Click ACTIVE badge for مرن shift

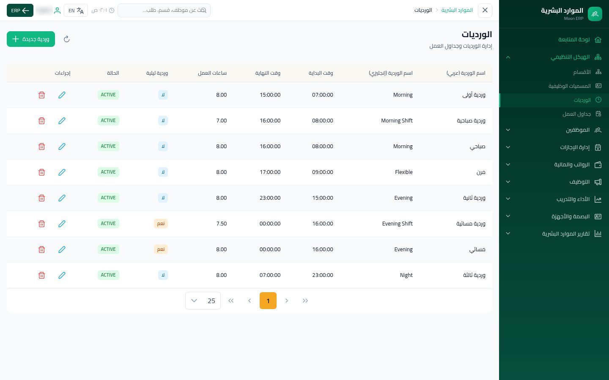pos(108,172)
